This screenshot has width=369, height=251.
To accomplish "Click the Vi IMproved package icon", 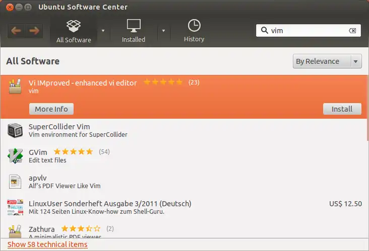I will point(15,87).
